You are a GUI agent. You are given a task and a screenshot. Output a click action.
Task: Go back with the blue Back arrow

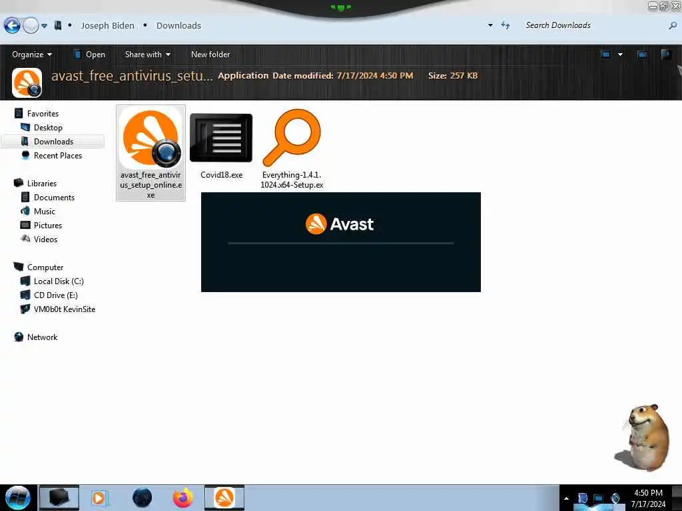point(12,26)
